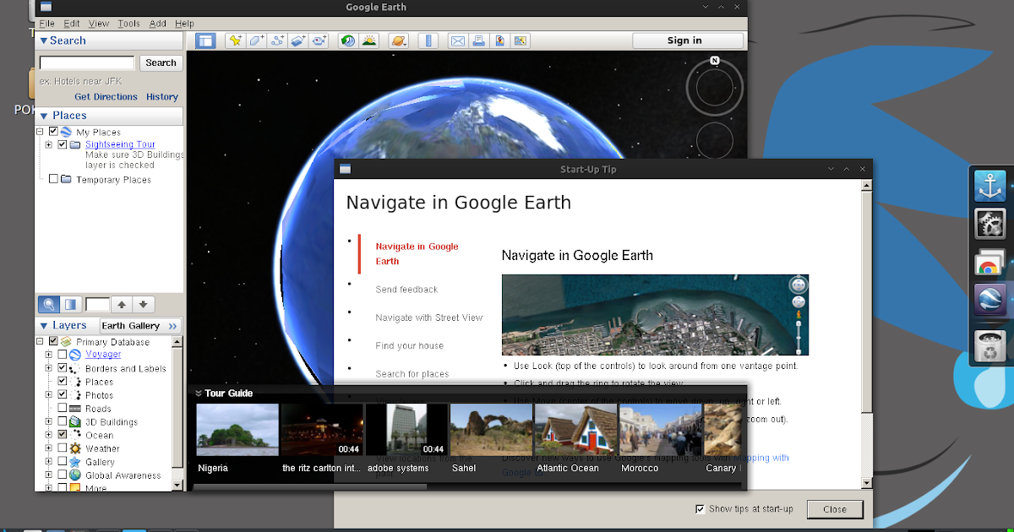Viewport: 1014px width, 532px height.
Task: Show the Ruler tool
Action: [428, 41]
